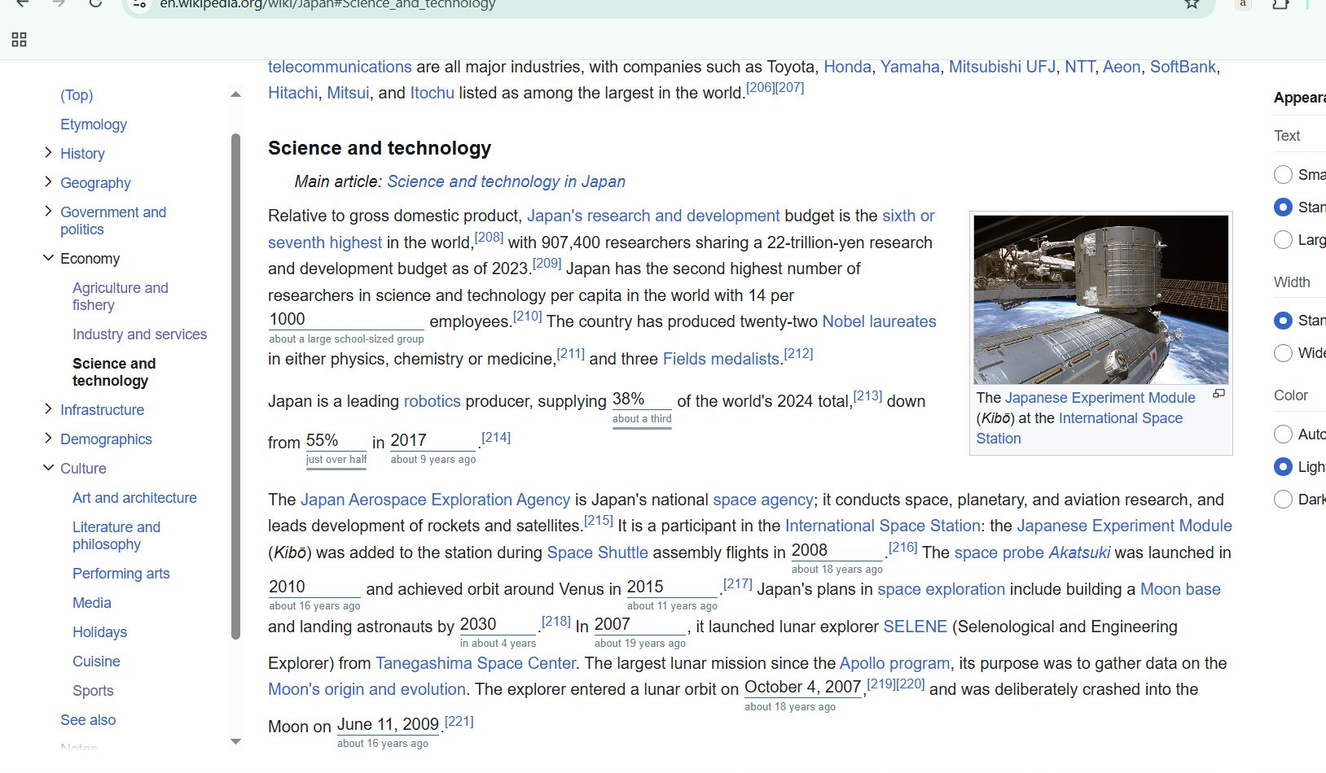Open the space probe Akatsuki link

pyautogui.click(x=1032, y=552)
